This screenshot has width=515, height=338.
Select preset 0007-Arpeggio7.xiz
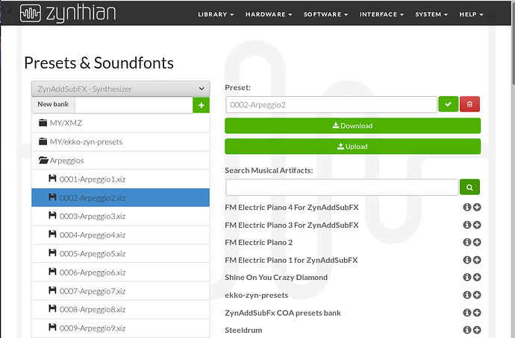pyautogui.click(x=120, y=291)
